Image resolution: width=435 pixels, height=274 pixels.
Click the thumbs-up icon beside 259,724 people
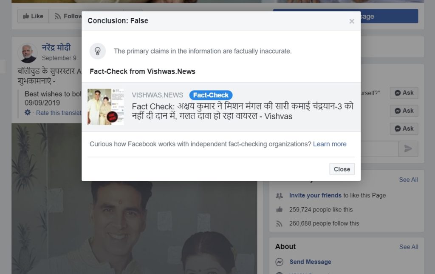pos(280,209)
